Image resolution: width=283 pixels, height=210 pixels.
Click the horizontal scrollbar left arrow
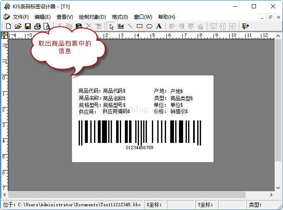[x=5, y=195]
